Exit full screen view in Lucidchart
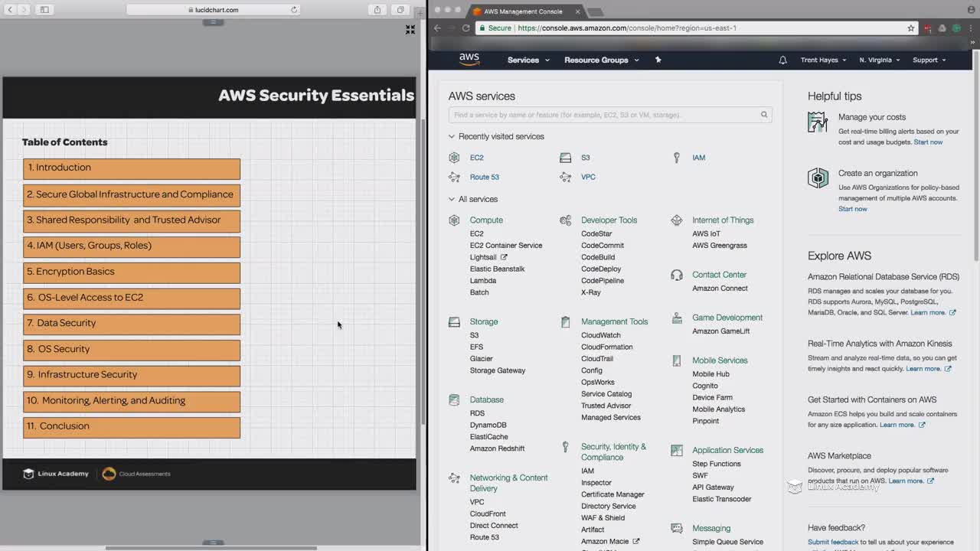The width and height of the screenshot is (980, 551). tap(410, 29)
